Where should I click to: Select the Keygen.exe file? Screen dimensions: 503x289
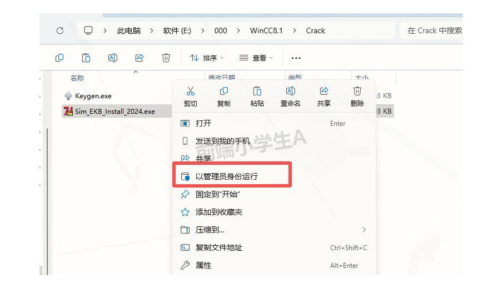[x=93, y=96]
